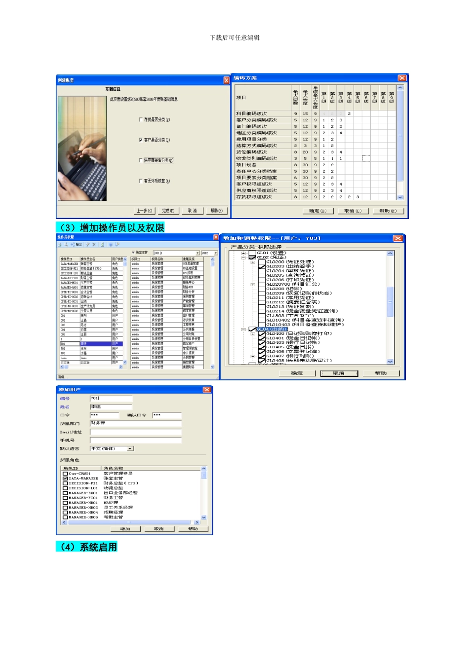
Task: Click 帮助 in 增加和调整权限 dialog
Action: pyautogui.click(x=381, y=373)
